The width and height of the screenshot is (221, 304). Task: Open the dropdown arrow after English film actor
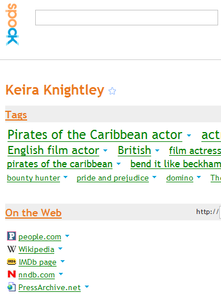tap(105, 150)
